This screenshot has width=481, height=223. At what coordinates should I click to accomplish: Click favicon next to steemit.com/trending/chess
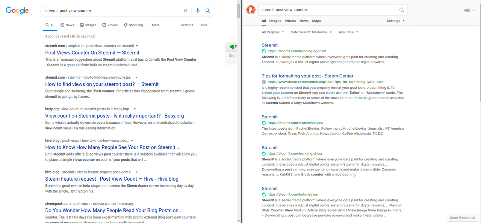(264, 153)
